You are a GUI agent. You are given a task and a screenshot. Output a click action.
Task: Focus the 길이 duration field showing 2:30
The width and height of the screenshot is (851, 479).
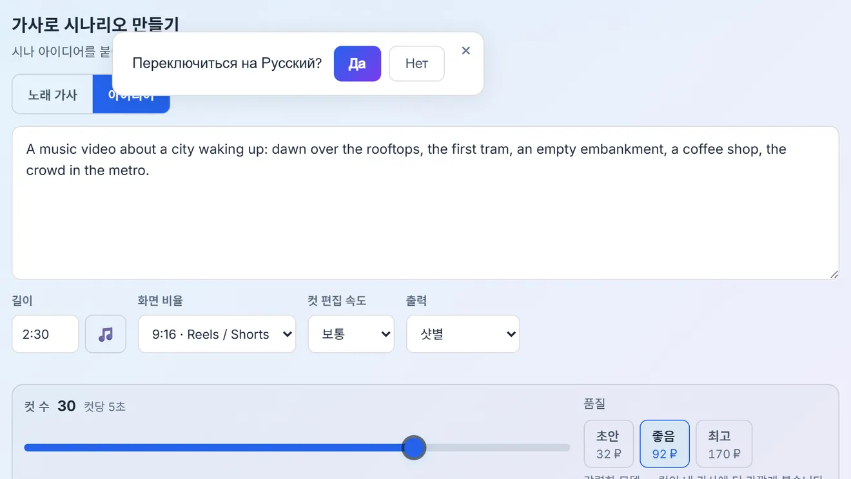[x=45, y=334]
